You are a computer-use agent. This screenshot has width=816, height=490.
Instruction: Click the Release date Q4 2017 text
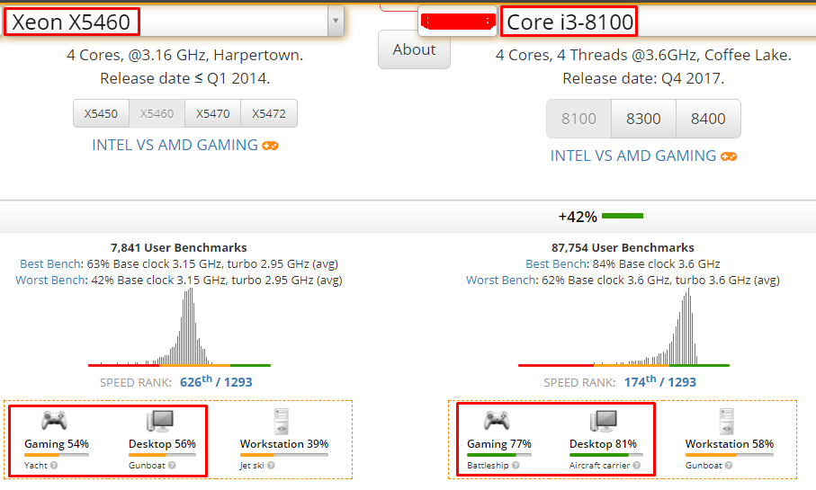pyautogui.click(x=643, y=78)
